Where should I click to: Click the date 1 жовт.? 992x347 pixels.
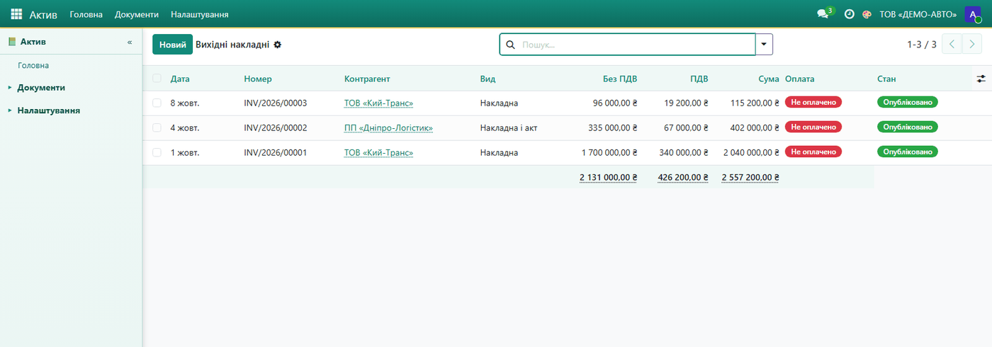[x=185, y=153]
